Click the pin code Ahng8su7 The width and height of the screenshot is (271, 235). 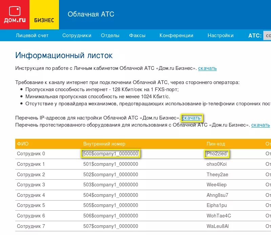217,195
